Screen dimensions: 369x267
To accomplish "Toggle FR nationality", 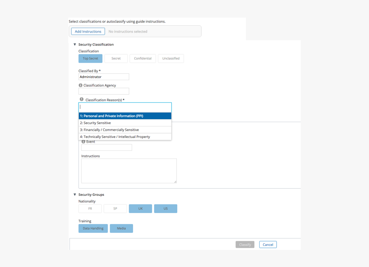I will click(x=90, y=208).
